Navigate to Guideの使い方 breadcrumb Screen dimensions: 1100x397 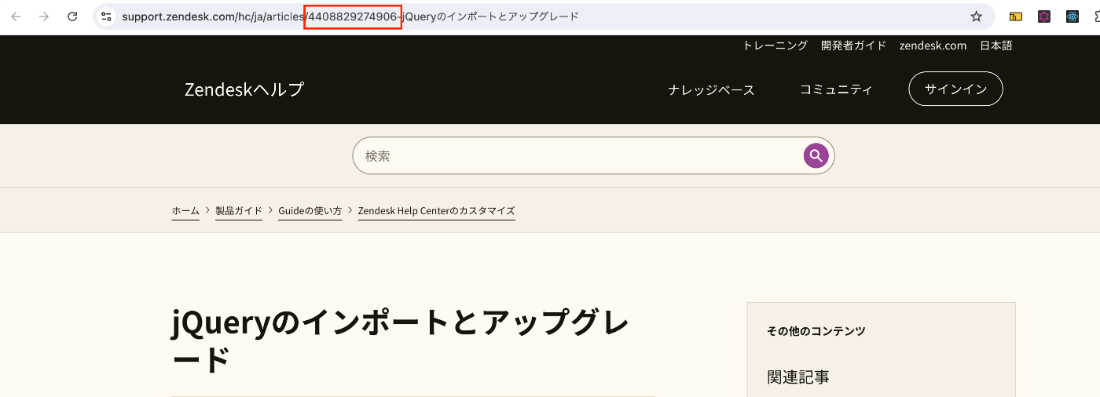click(310, 211)
